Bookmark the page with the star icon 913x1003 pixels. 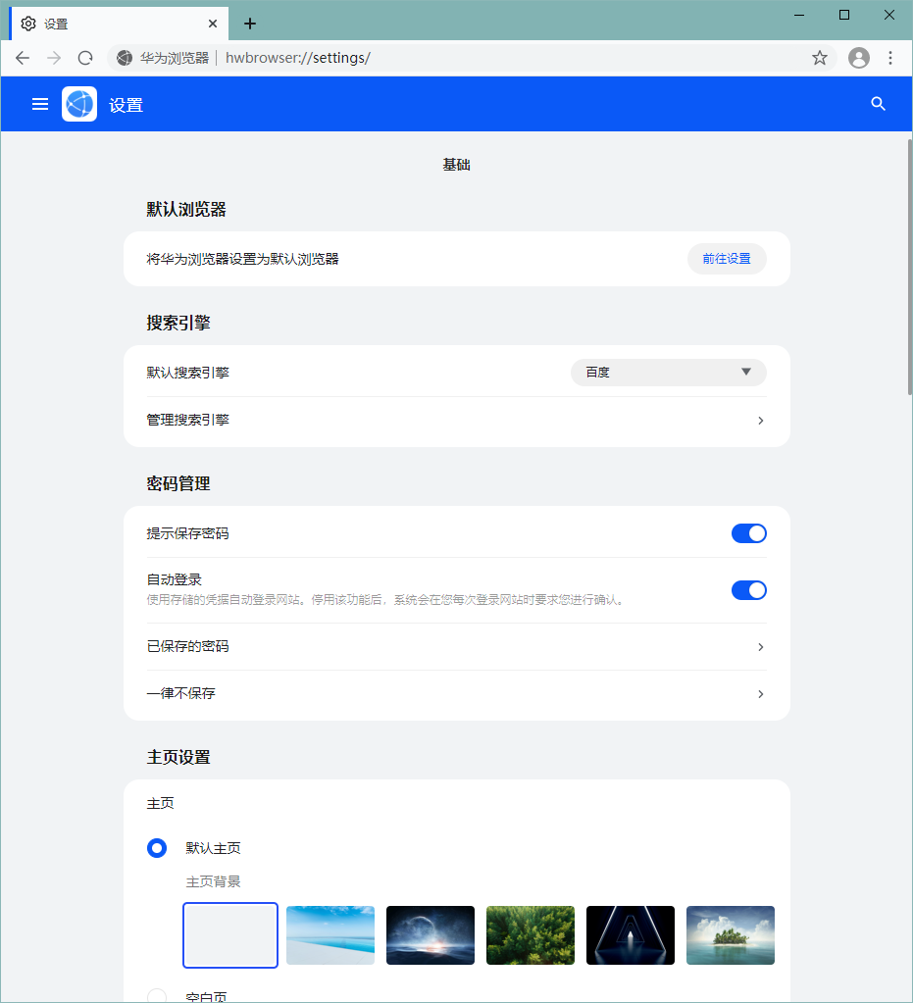(x=820, y=58)
